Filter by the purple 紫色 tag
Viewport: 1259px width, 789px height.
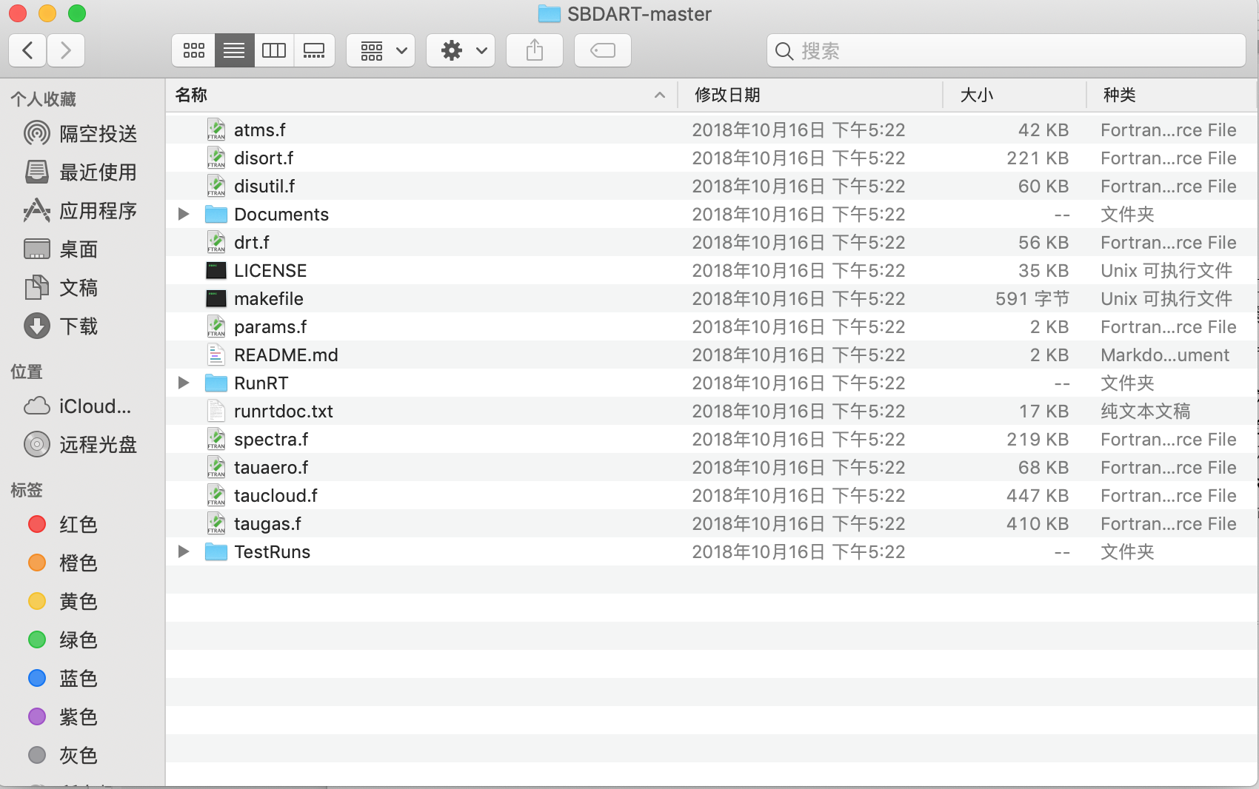62,717
